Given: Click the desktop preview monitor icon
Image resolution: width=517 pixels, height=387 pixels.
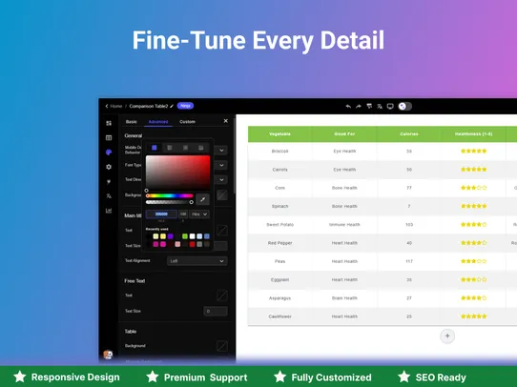Looking at the screenshot, I should [x=390, y=107].
